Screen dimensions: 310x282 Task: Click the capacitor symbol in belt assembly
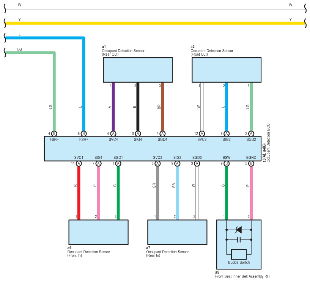pyautogui.click(x=239, y=240)
